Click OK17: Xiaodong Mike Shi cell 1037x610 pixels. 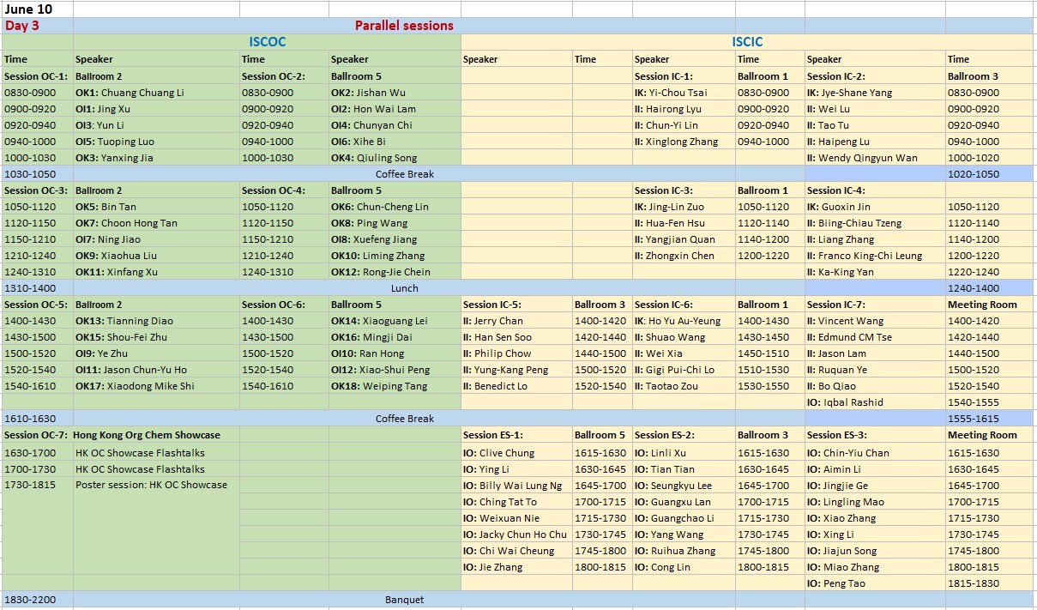point(156,386)
